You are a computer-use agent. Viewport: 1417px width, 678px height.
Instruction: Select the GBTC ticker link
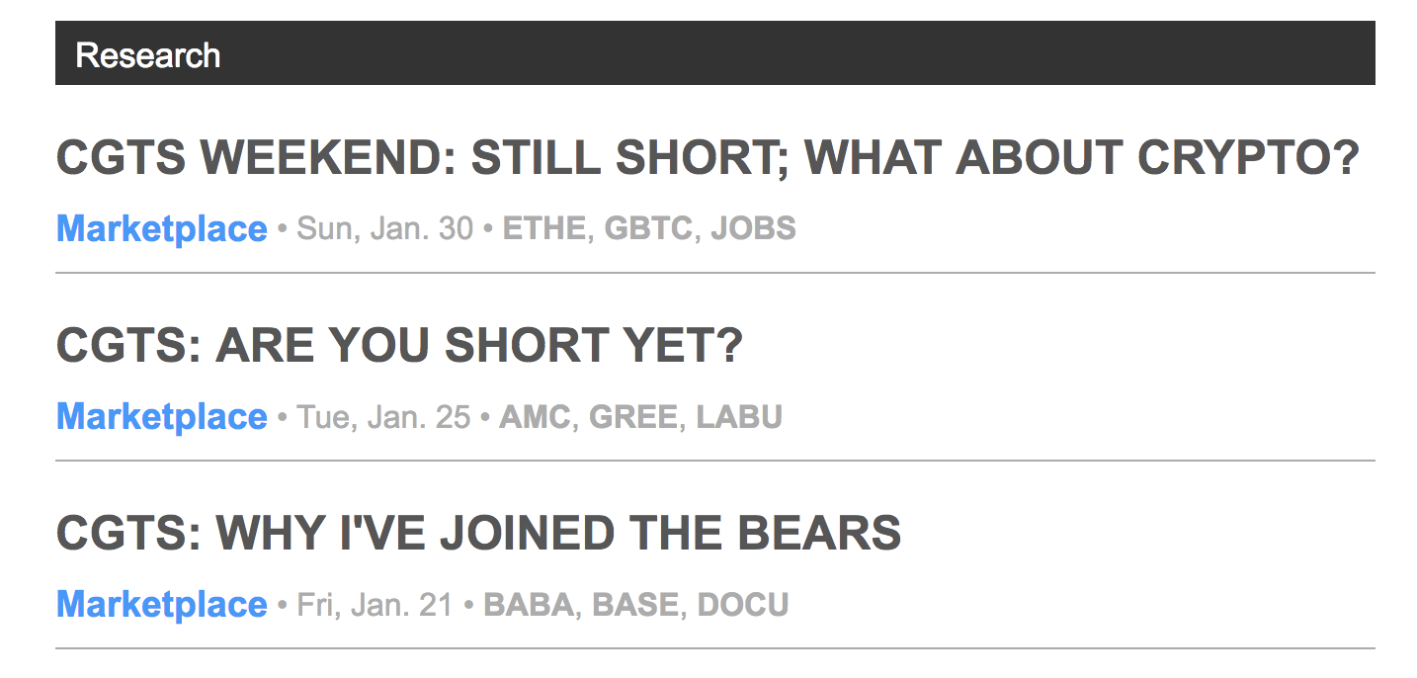pyautogui.click(x=647, y=229)
